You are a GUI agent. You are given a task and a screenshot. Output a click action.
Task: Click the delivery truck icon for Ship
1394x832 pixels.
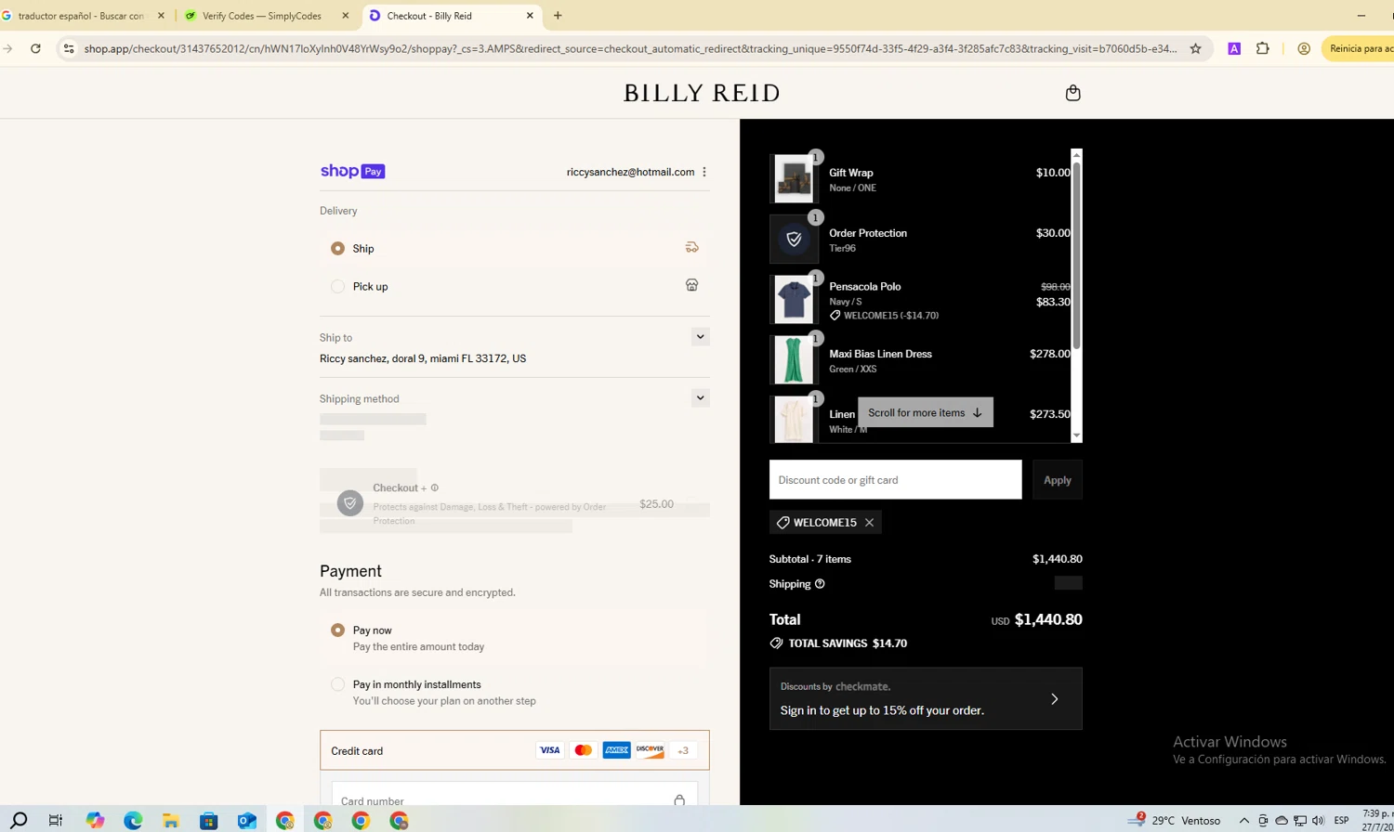pos(691,247)
